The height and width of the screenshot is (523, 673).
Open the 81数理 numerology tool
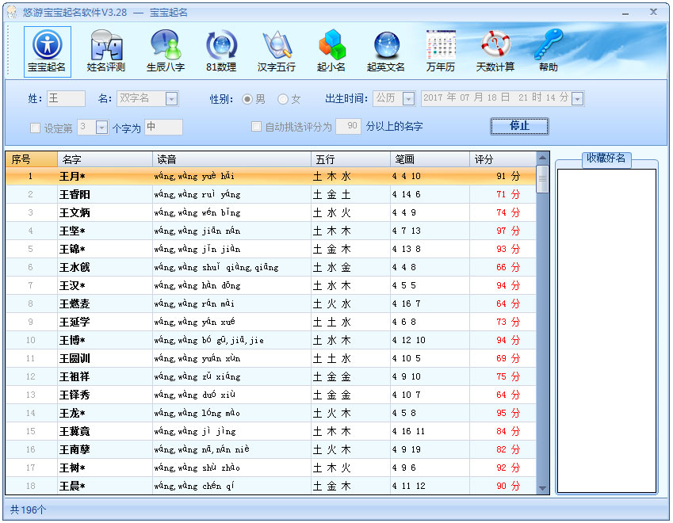tap(221, 51)
